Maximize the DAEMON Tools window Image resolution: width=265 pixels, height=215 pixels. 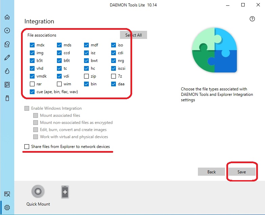tap(243, 5)
